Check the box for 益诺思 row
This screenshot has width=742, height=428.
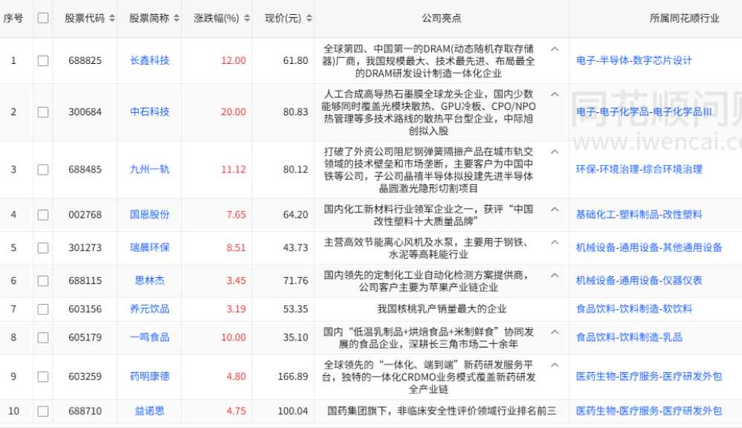(43, 412)
